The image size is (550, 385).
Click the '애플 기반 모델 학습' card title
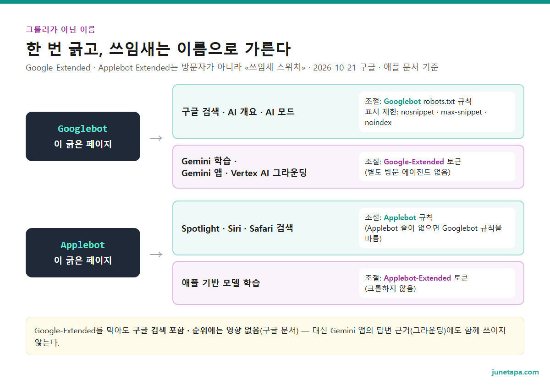[x=221, y=283]
